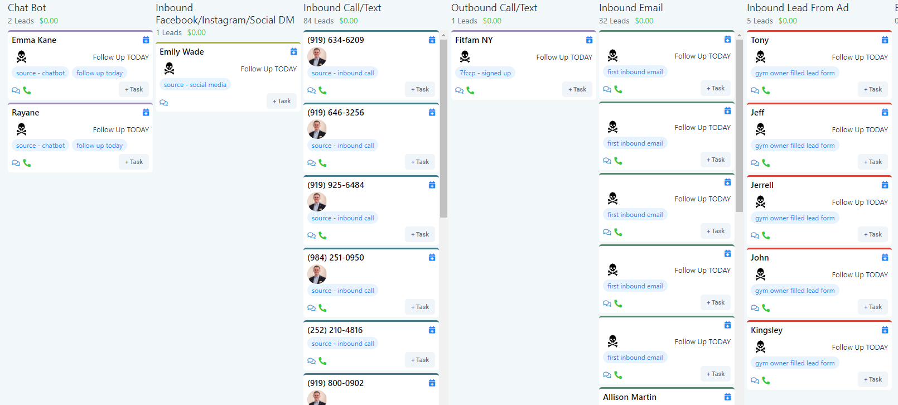Viewport: 898px width, 405px height.
Task: Click the calendar icon on Allison Martin's card
Action: [x=727, y=397]
